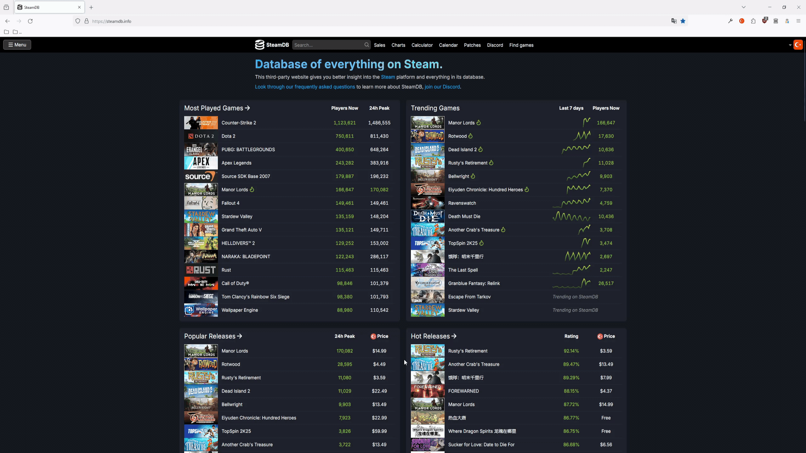Click the translate page icon

point(674,21)
